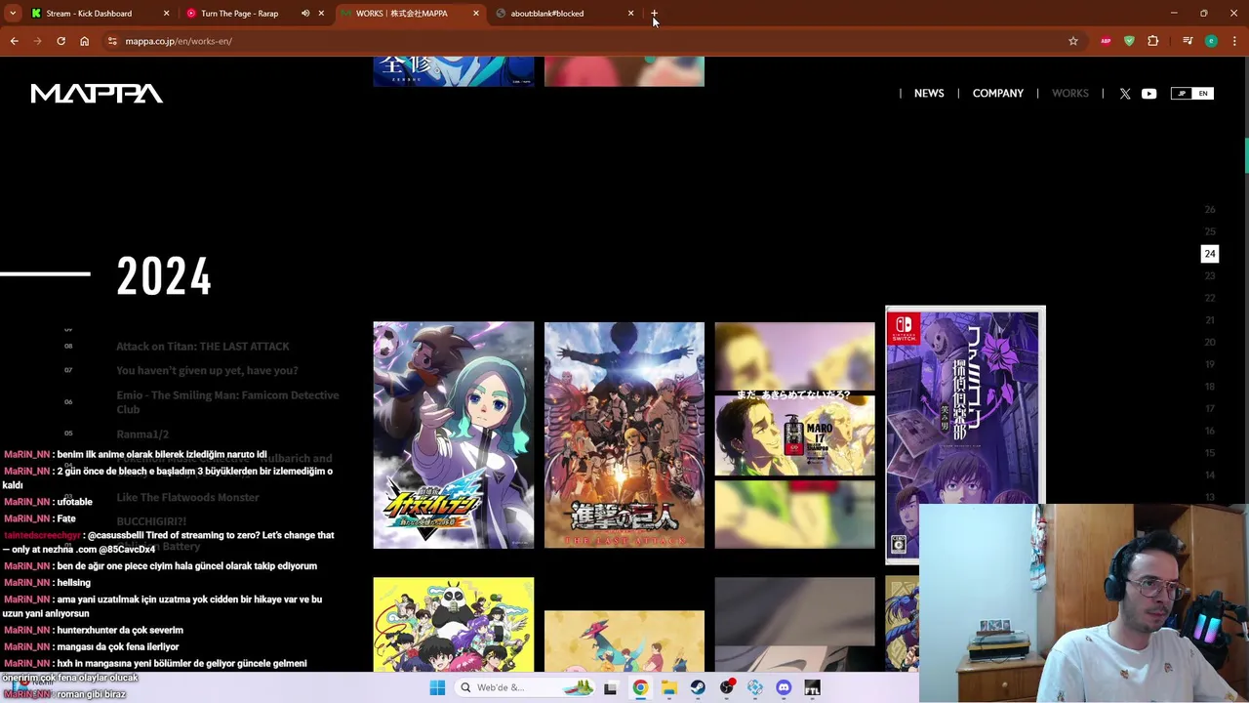Viewport: 1249px width, 703px height.
Task: Open the NEWS menu item
Action: (x=929, y=94)
